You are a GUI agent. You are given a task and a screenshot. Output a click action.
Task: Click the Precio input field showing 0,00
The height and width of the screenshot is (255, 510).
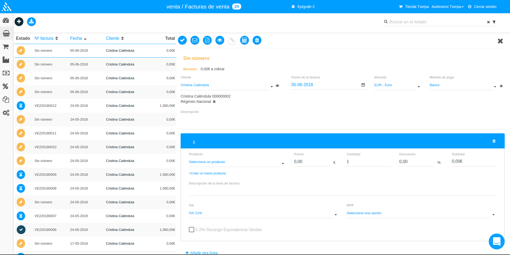pos(312,162)
